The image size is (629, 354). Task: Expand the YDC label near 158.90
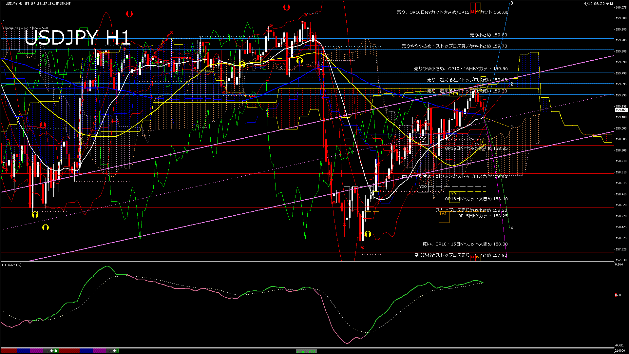[423, 138]
